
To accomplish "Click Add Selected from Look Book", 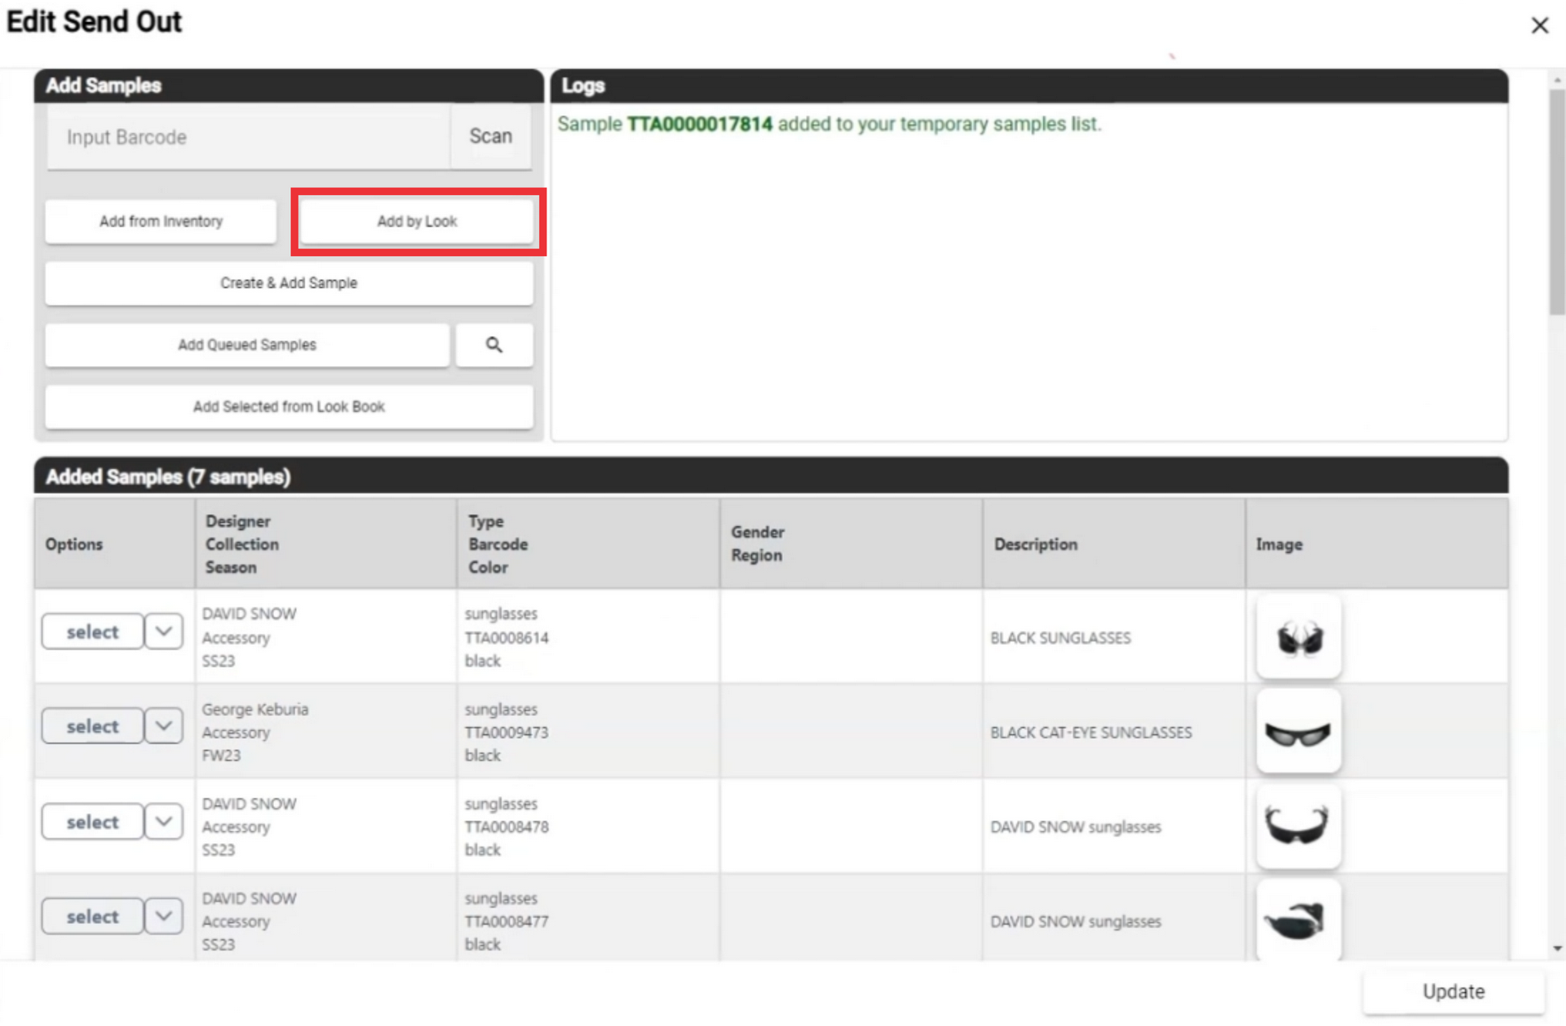I will [x=289, y=406].
